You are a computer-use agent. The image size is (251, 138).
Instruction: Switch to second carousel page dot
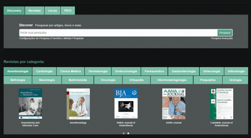[128, 133]
